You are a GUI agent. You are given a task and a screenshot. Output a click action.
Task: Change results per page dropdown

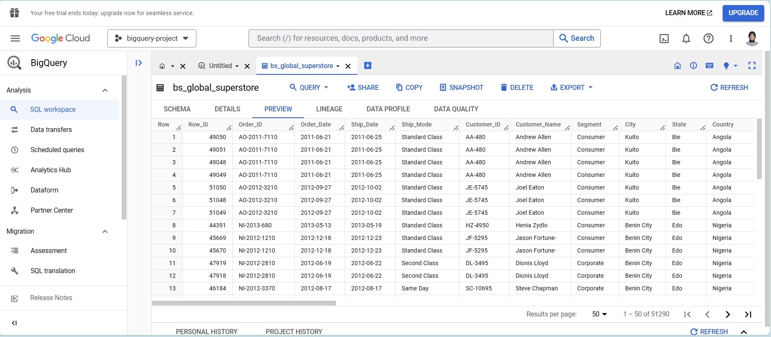point(599,314)
